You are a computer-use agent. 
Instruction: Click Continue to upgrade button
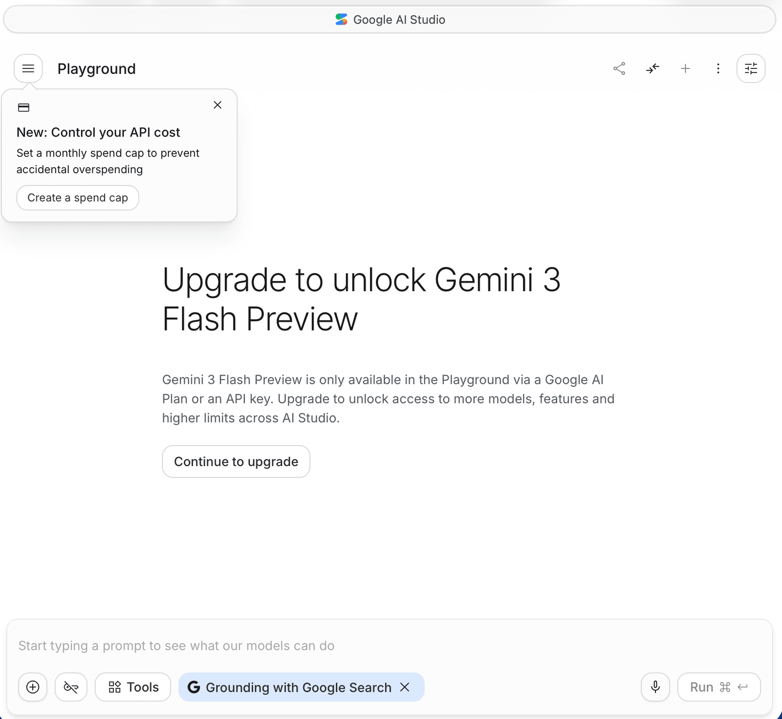[236, 461]
